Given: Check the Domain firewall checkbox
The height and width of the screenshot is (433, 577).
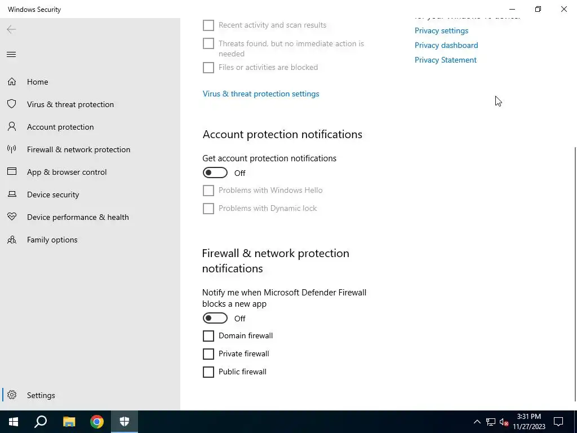Looking at the screenshot, I should tap(208, 336).
